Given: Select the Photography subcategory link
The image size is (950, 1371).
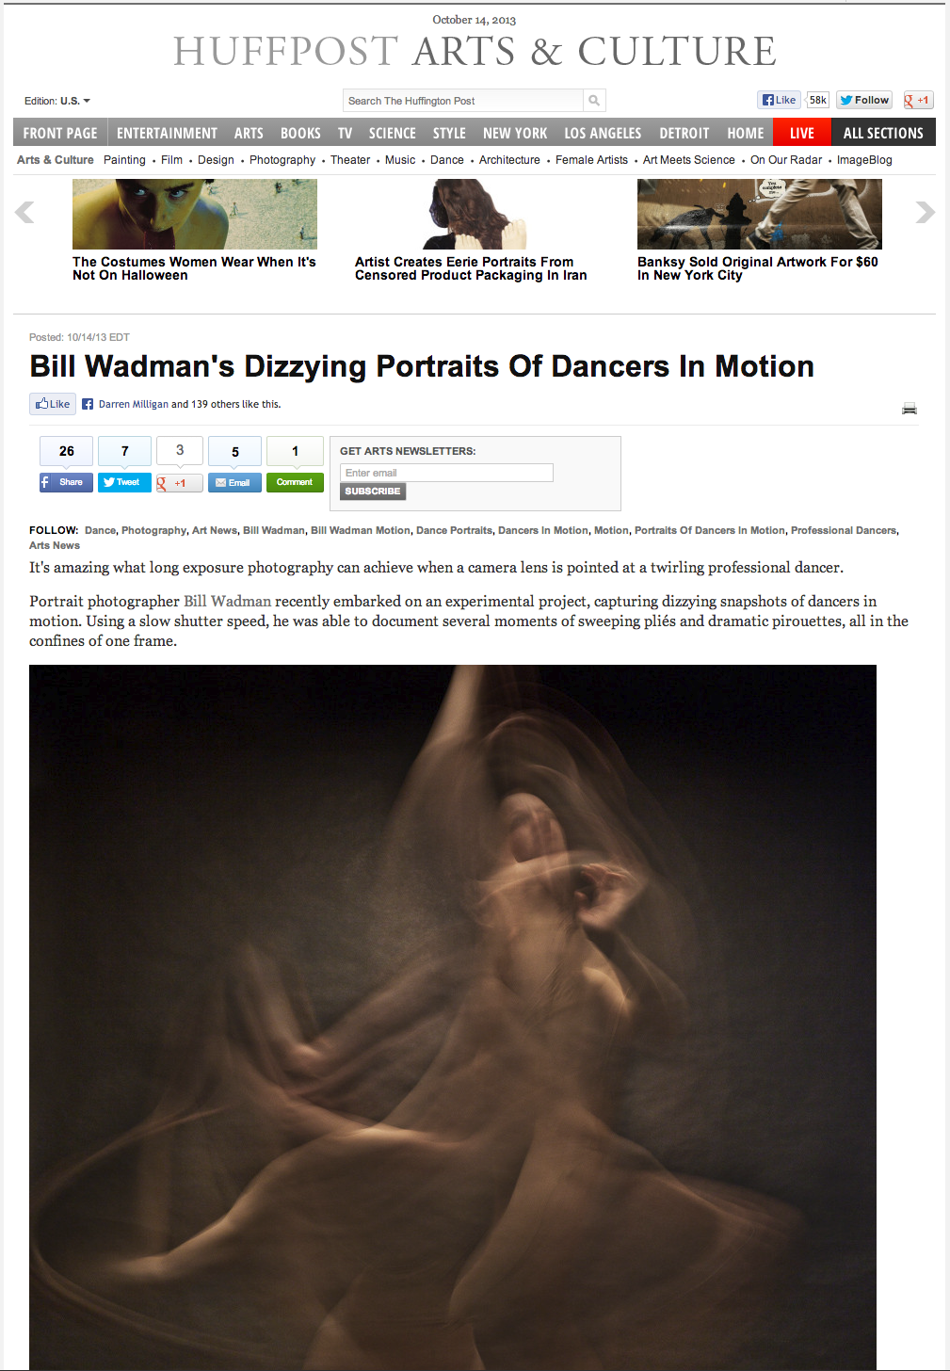Looking at the screenshot, I should pos(282,160).
